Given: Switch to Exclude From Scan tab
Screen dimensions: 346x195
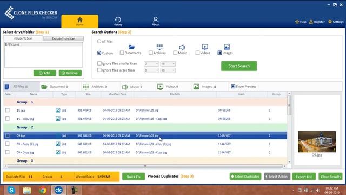Looking at the screenshot, I should 63,38.
